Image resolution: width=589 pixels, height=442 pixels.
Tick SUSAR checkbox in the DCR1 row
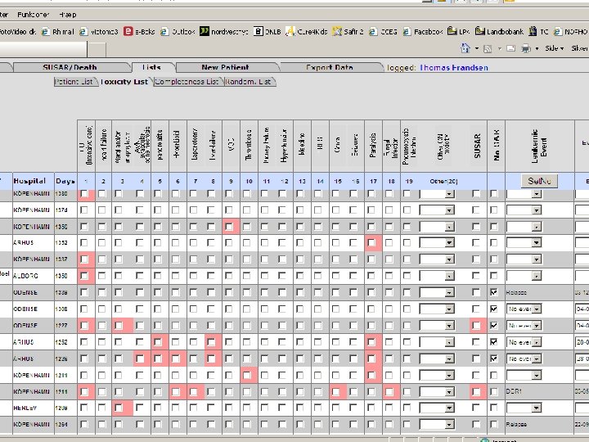pos(476,391)
